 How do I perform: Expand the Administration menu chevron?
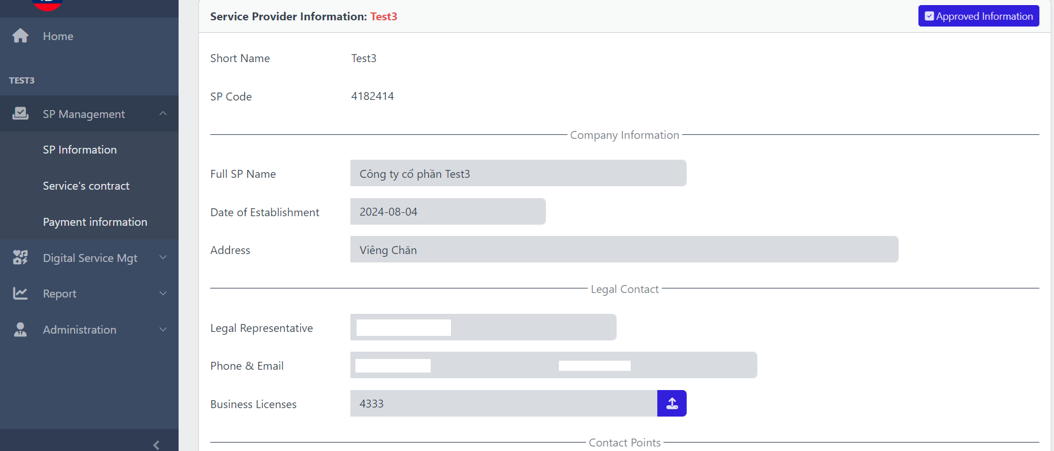pos(163,330)
